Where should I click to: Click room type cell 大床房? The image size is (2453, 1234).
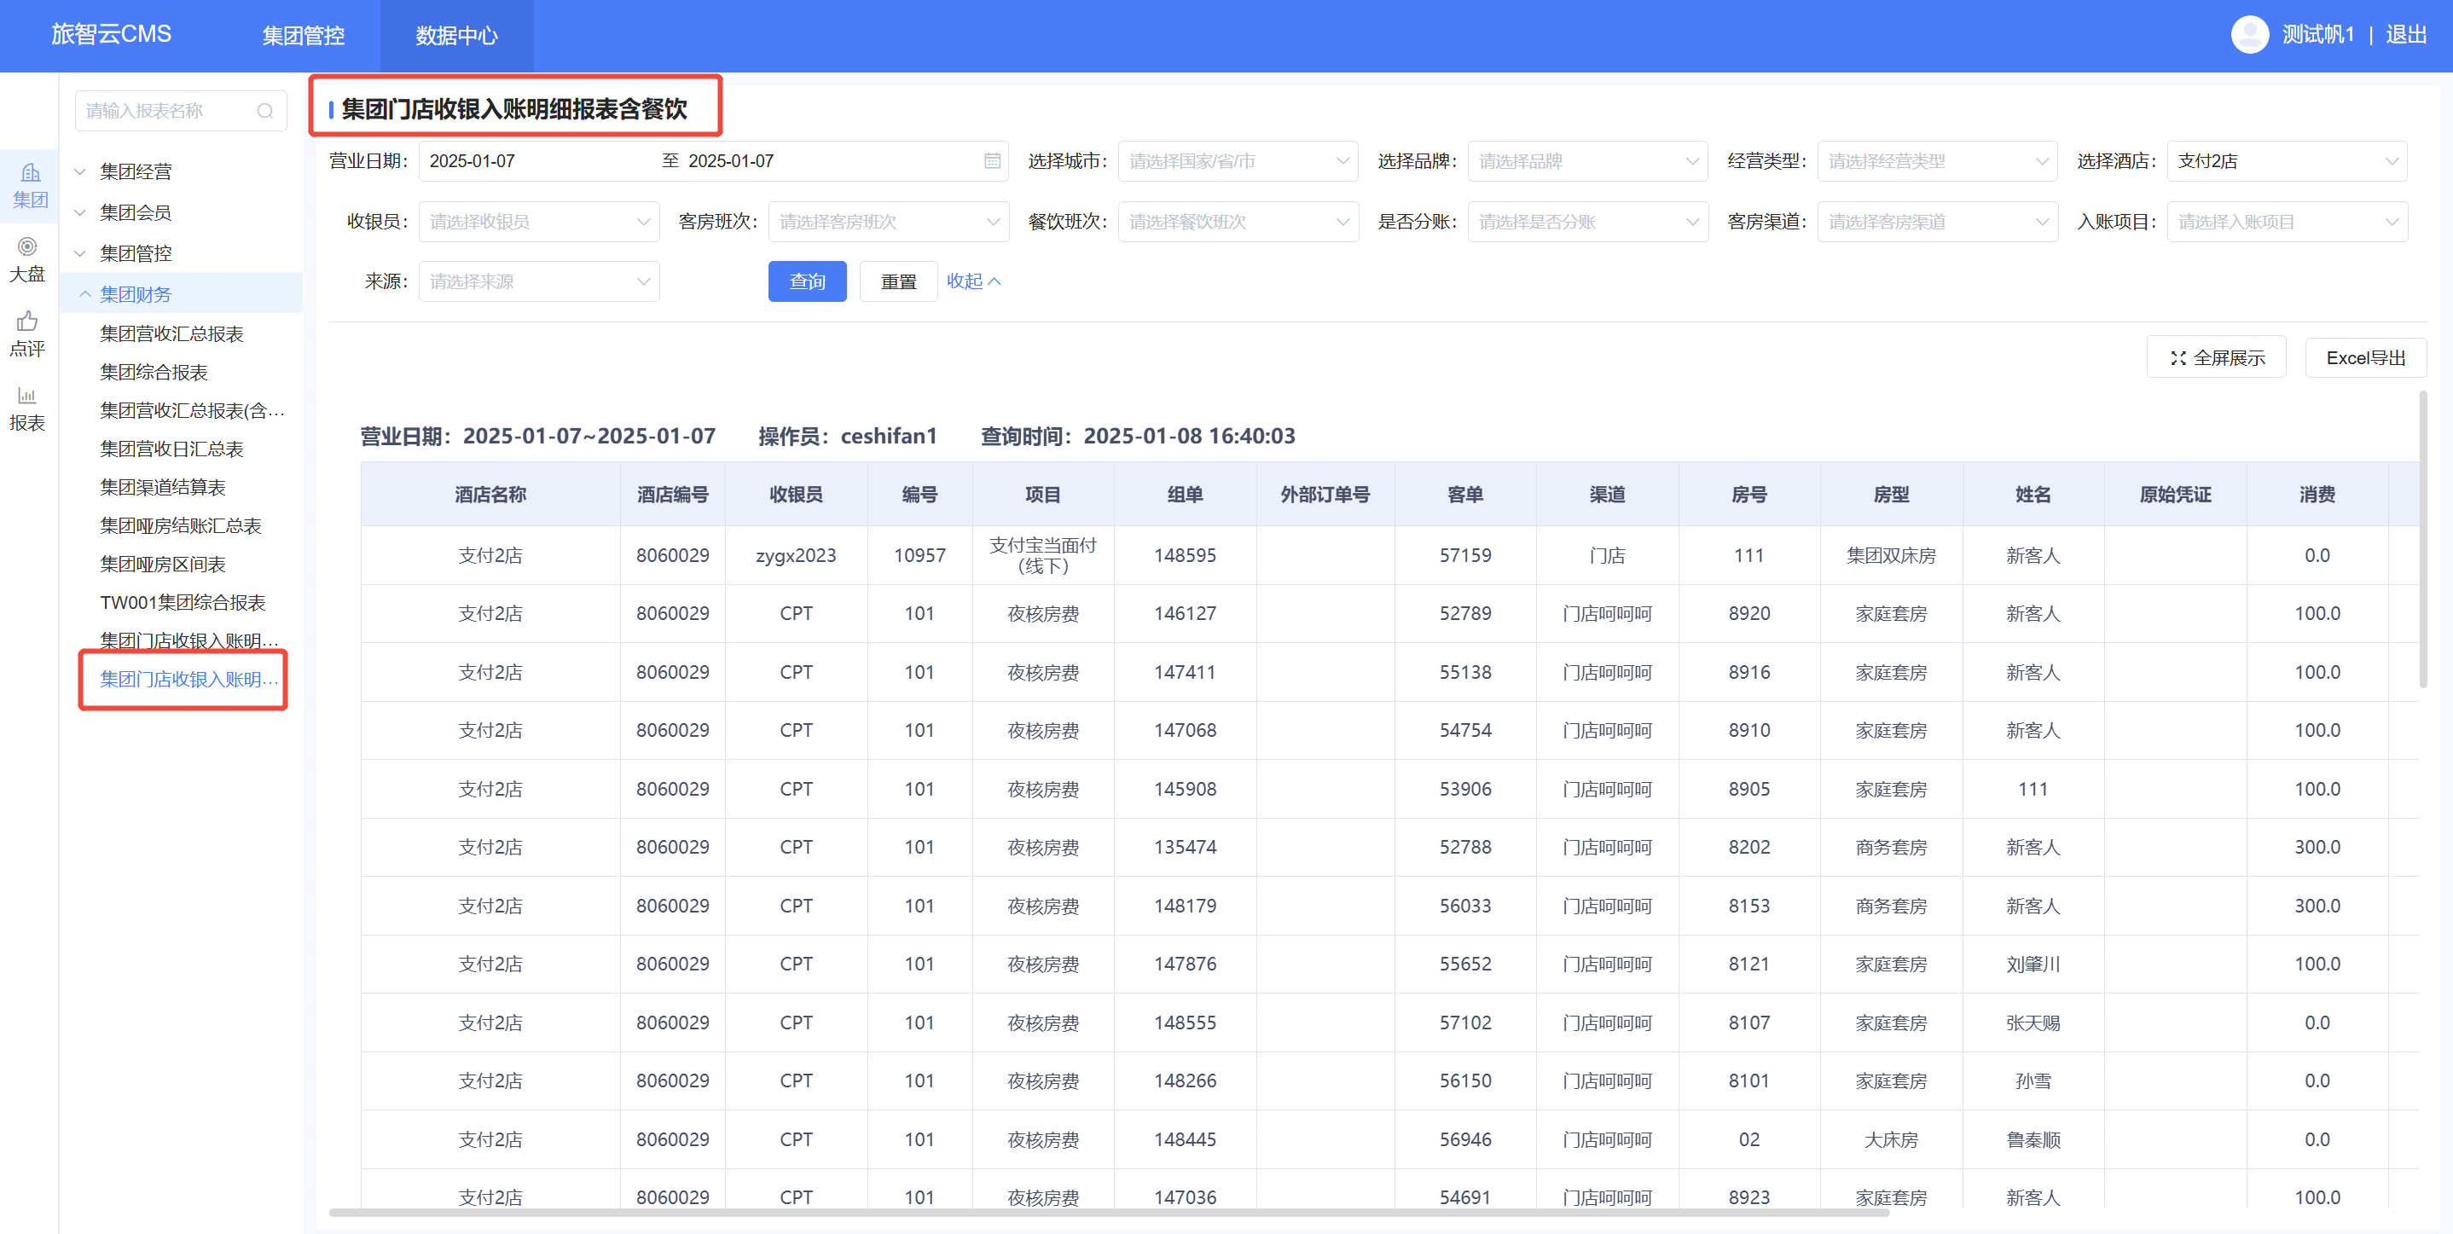[x=1890, y=1139]
